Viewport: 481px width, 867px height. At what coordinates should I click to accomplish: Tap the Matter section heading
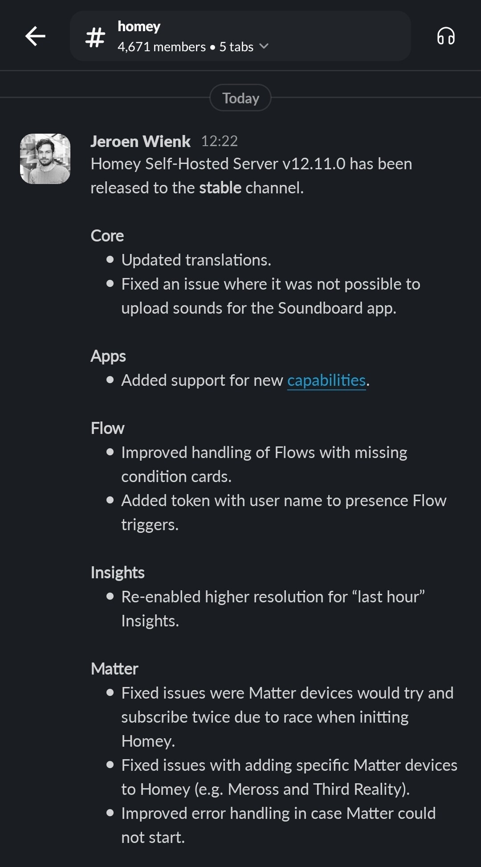(x=114, y=669)
